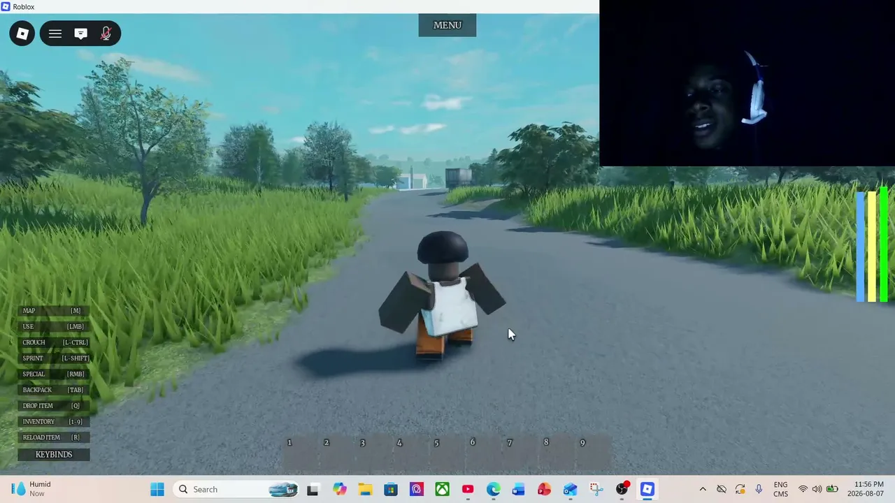Screen dimensions: 895x503
Task: Launch Microsoft Edge from the taskbar
Action: point(494,489)
